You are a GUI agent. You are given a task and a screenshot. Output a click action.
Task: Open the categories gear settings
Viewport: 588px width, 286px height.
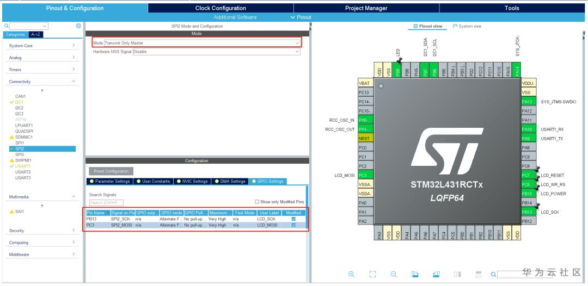[78, 26]
